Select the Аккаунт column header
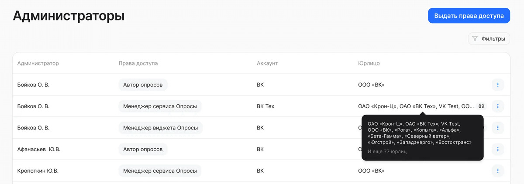Viewport: 524px width, 184px height. pos(267,63)
